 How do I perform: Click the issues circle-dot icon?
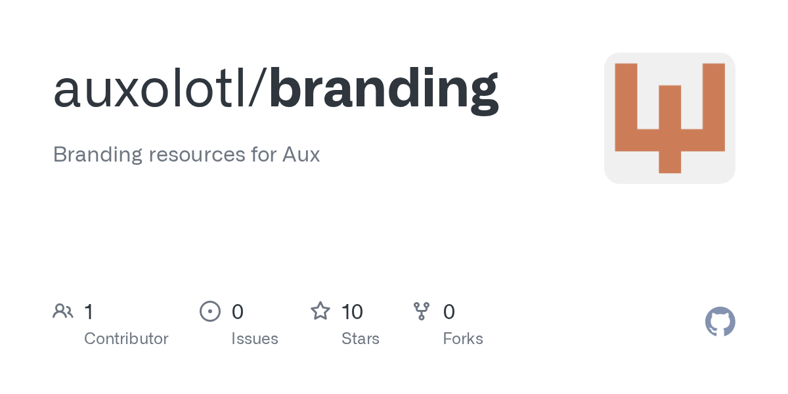point(209,311)
